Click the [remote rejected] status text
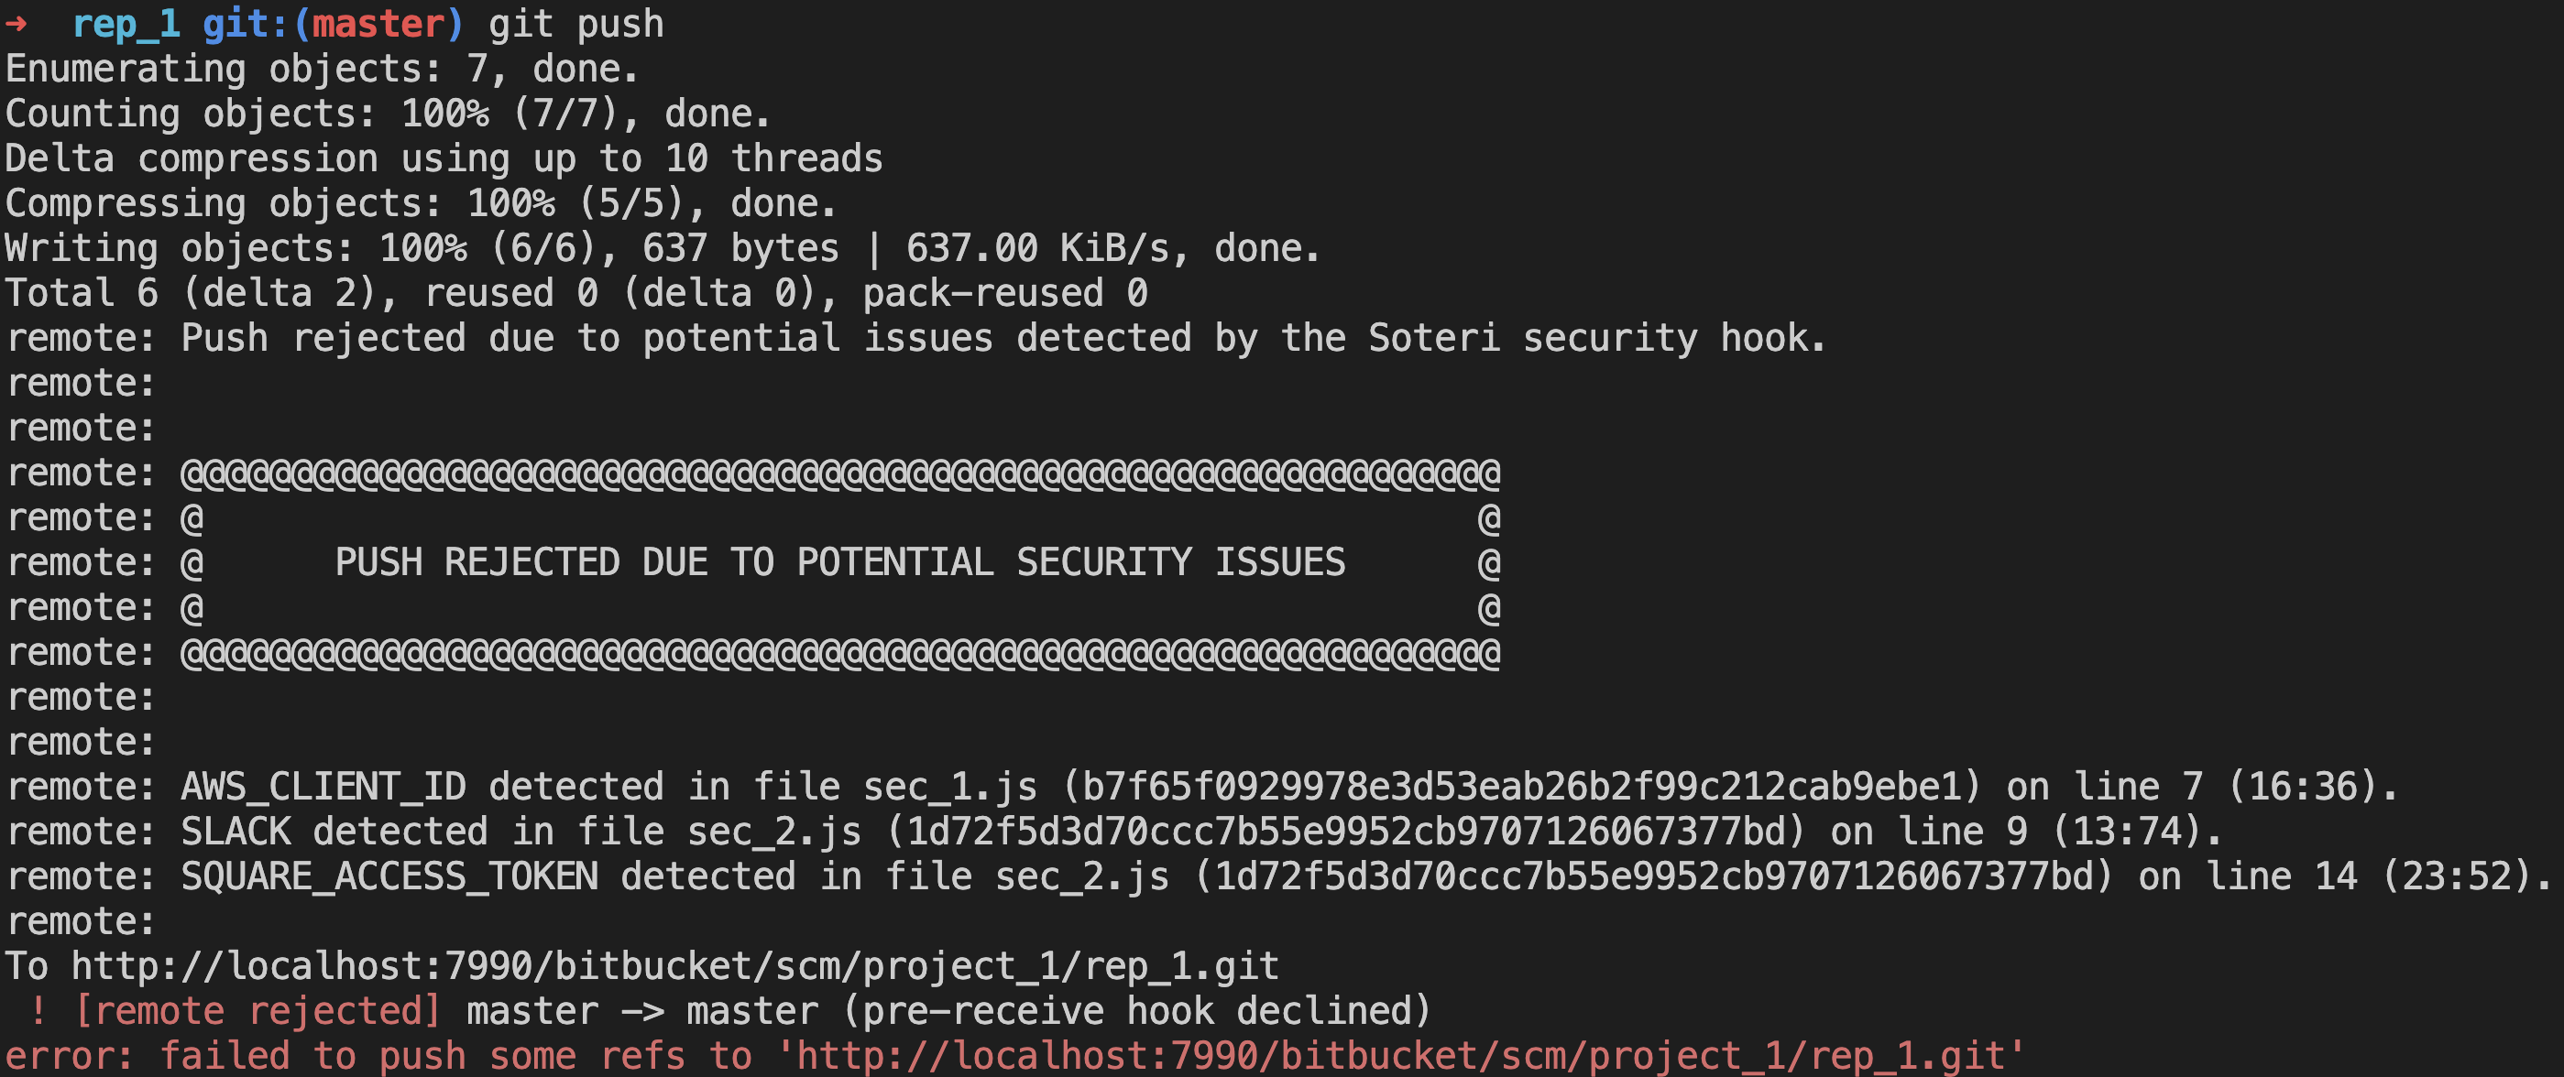2564x1077 pixels. 257,1011
